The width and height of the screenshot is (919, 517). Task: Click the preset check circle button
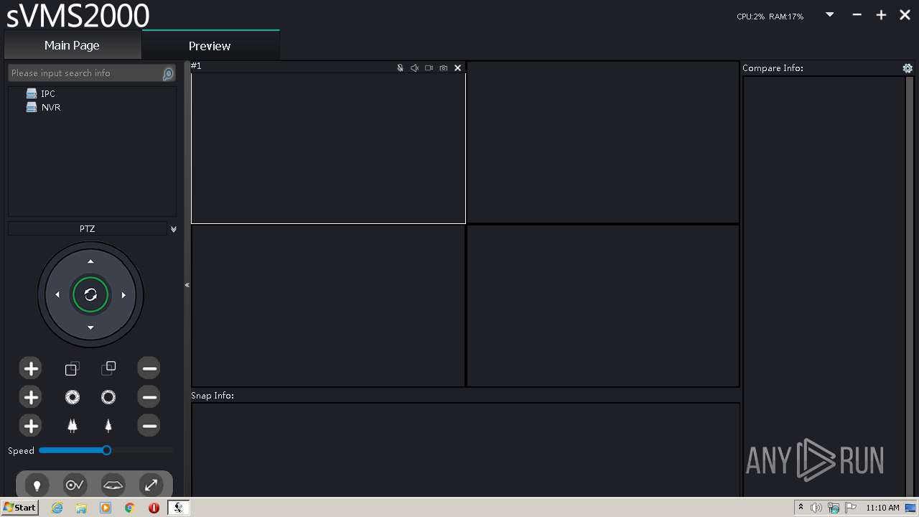75,485
